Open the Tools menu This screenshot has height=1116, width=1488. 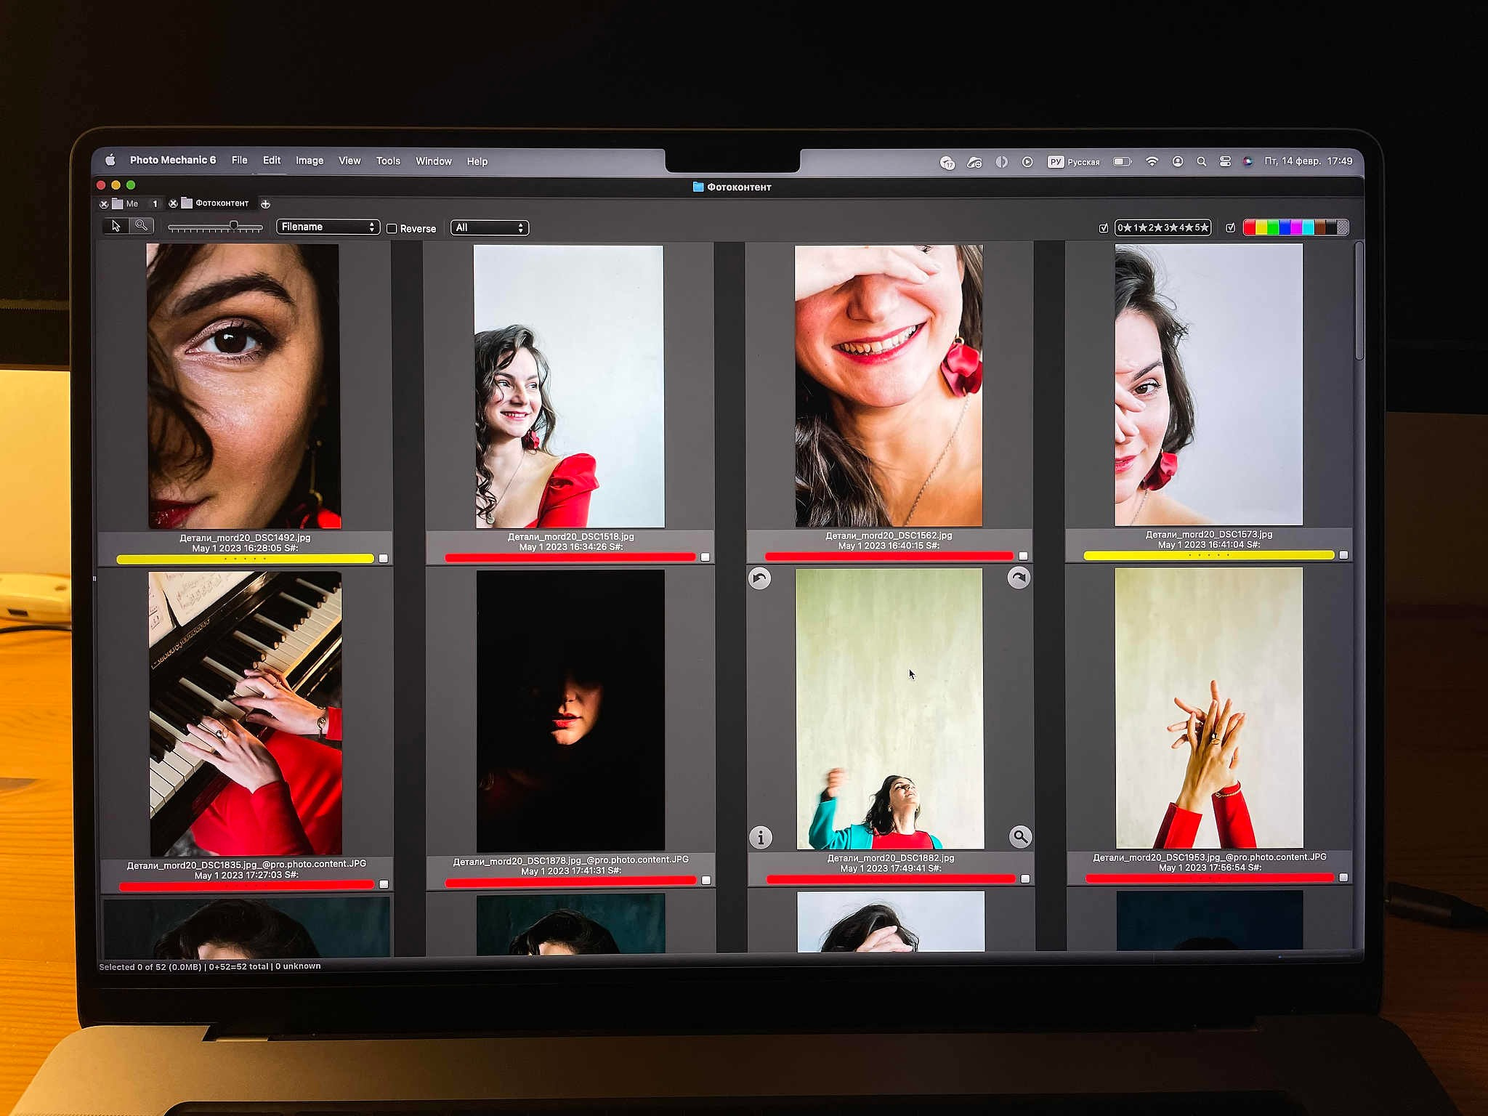(x=388, y=161)
